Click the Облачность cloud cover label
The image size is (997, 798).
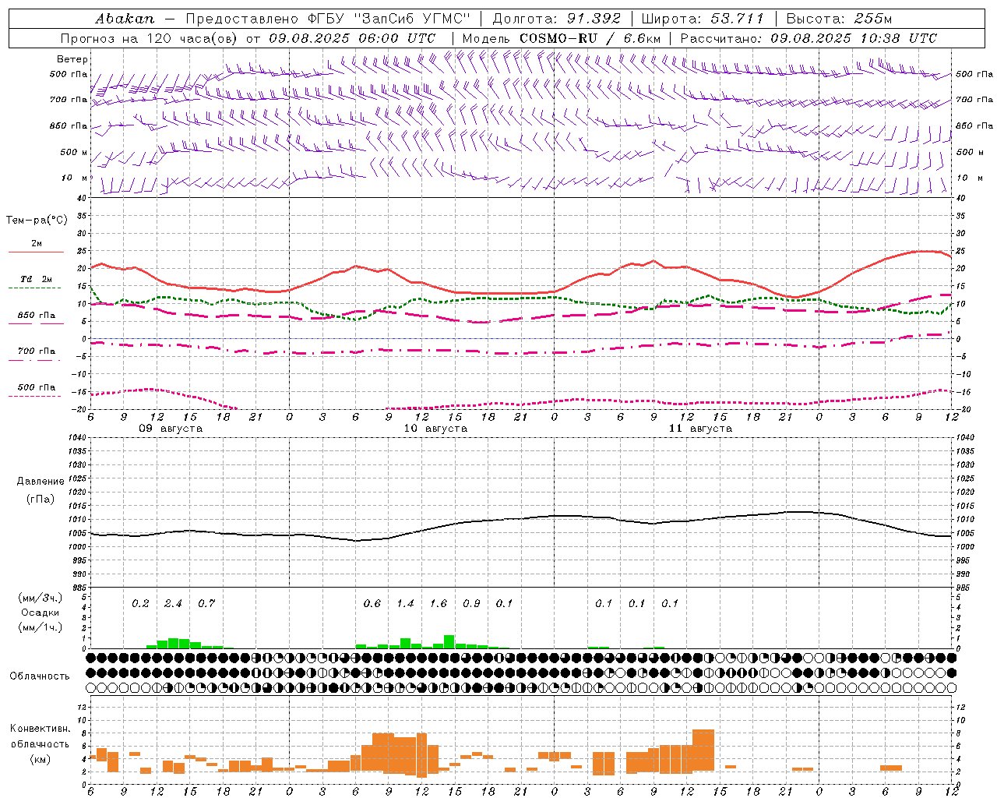pos(40,676)
